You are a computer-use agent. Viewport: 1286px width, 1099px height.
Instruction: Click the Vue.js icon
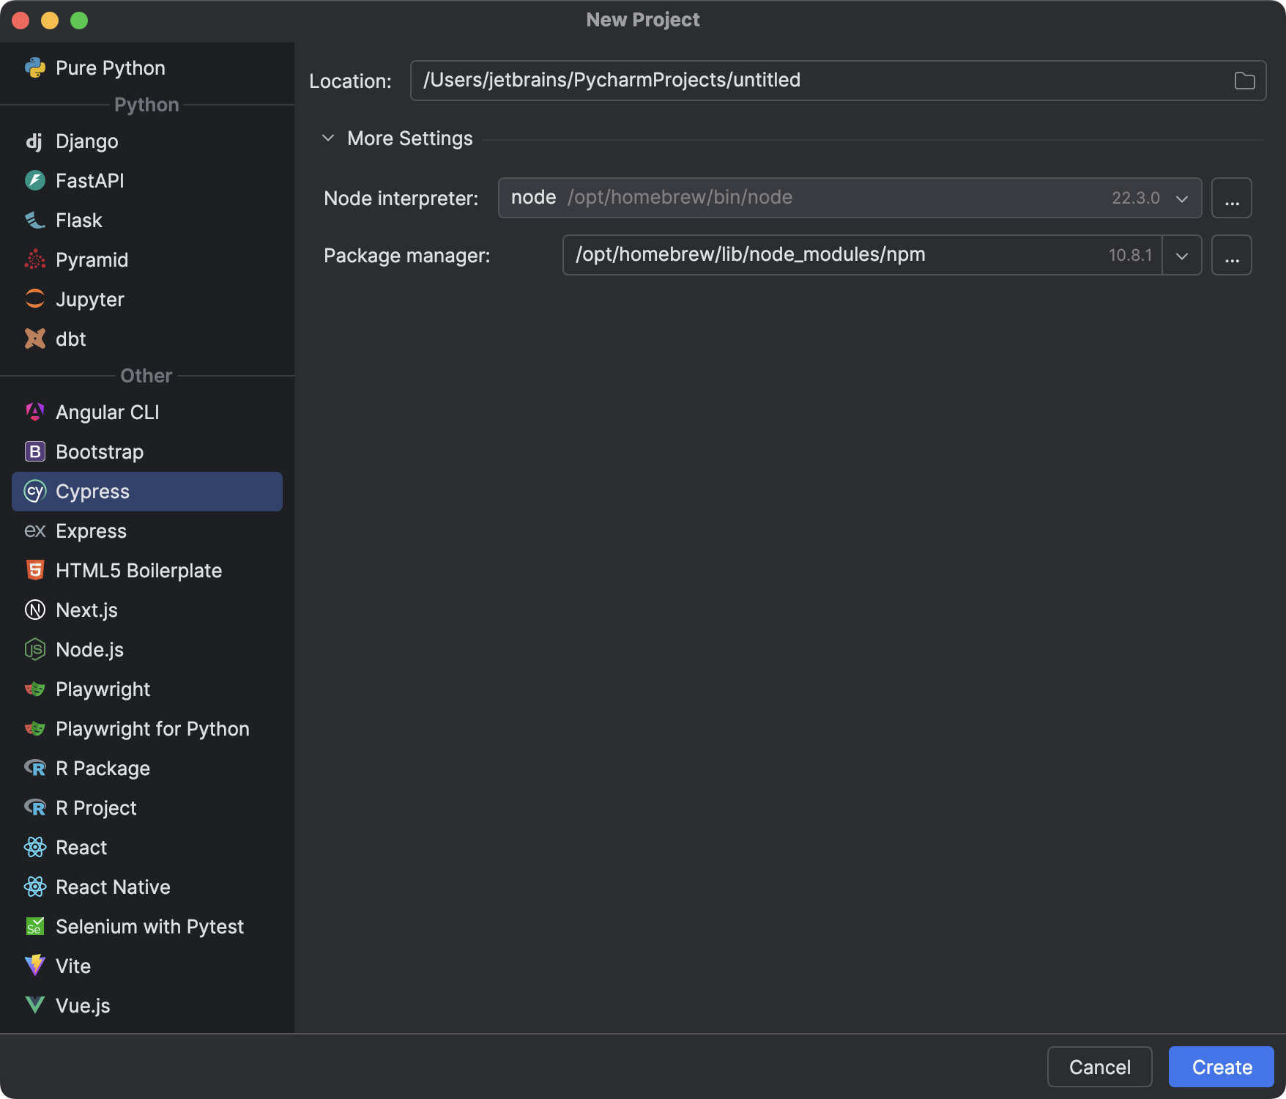click(34, 1005)
